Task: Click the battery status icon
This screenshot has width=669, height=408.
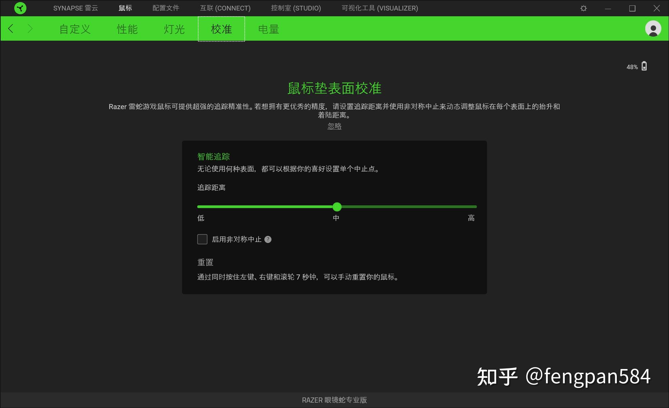Action: (x=644, y=66)
